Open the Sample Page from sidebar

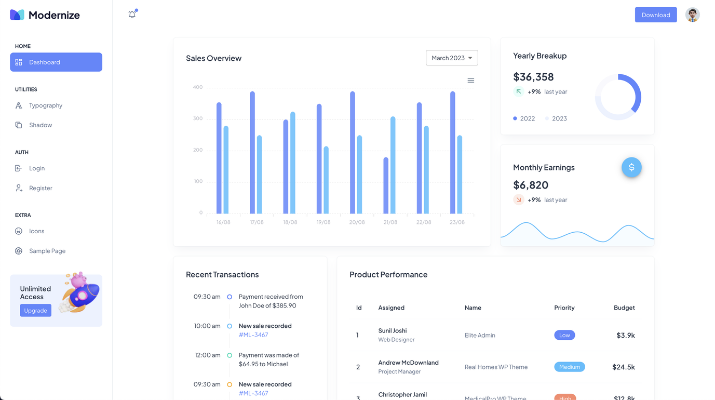tap(18, 250)
